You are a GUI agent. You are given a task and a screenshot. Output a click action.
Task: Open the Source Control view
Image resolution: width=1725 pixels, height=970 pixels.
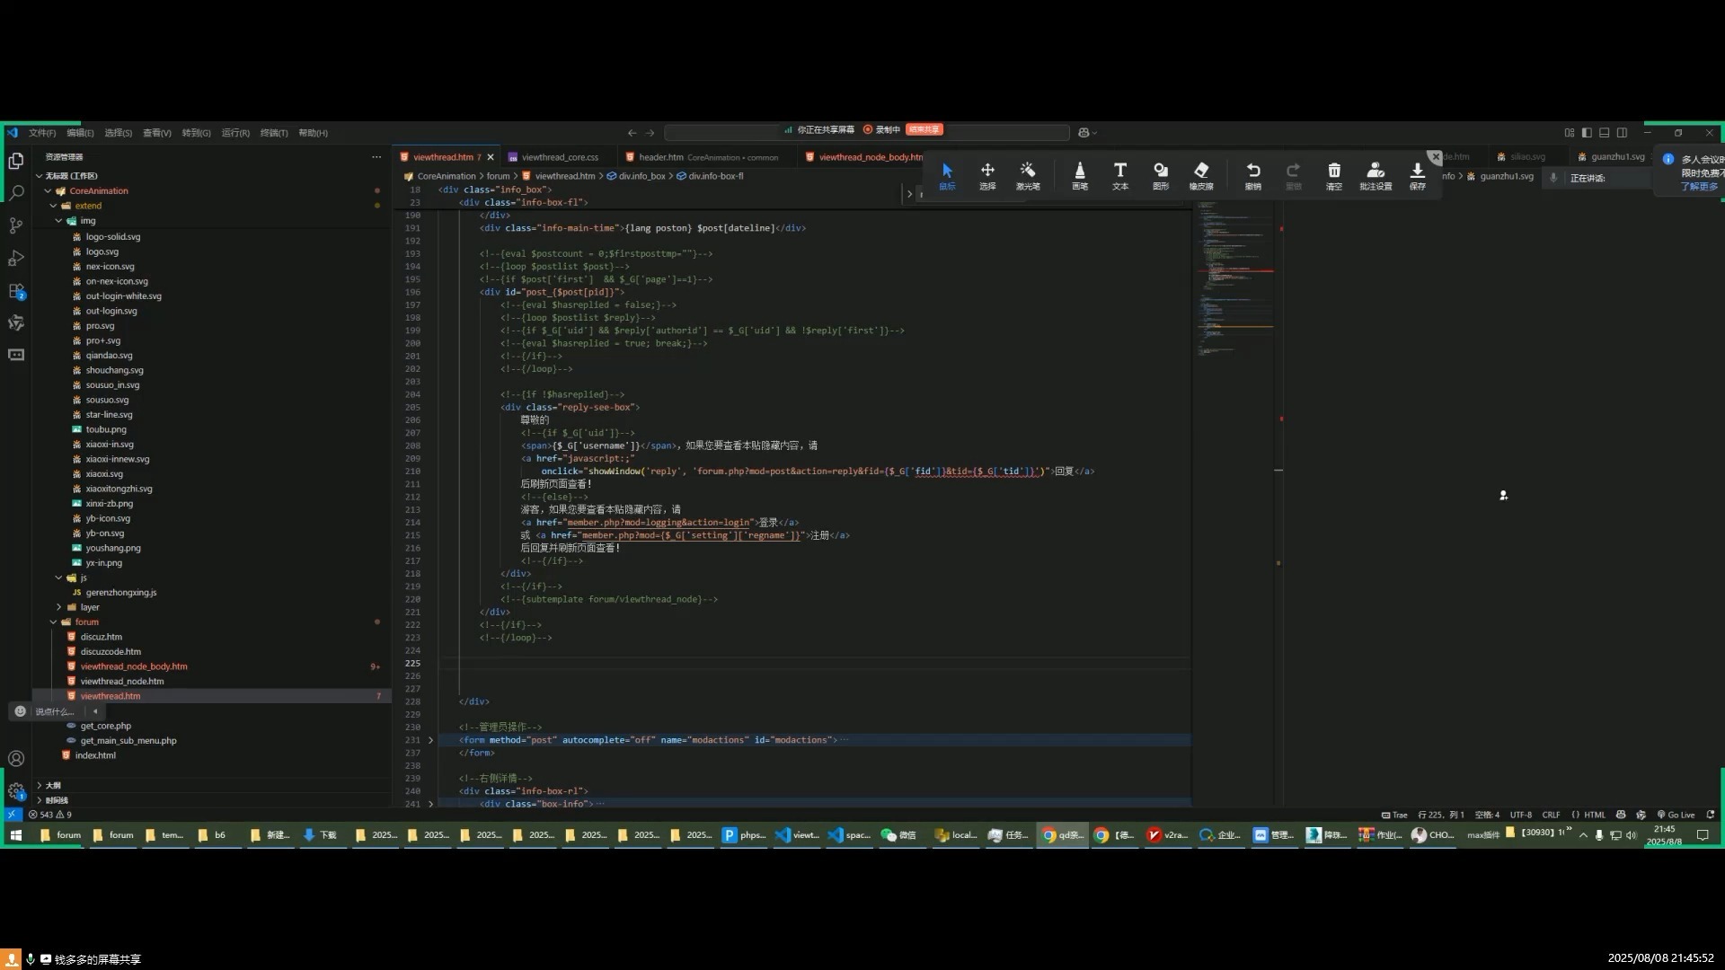(16, 225)
